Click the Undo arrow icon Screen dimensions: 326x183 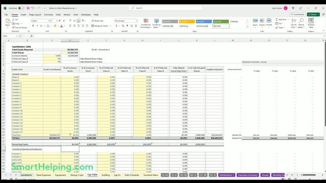[x=33, y=8]
